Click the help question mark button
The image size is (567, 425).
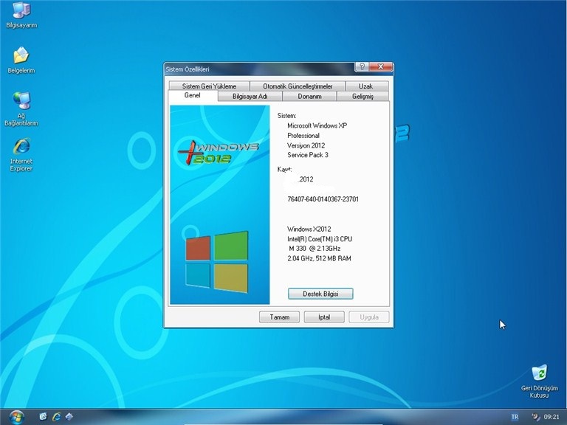(x=362, y=66)
